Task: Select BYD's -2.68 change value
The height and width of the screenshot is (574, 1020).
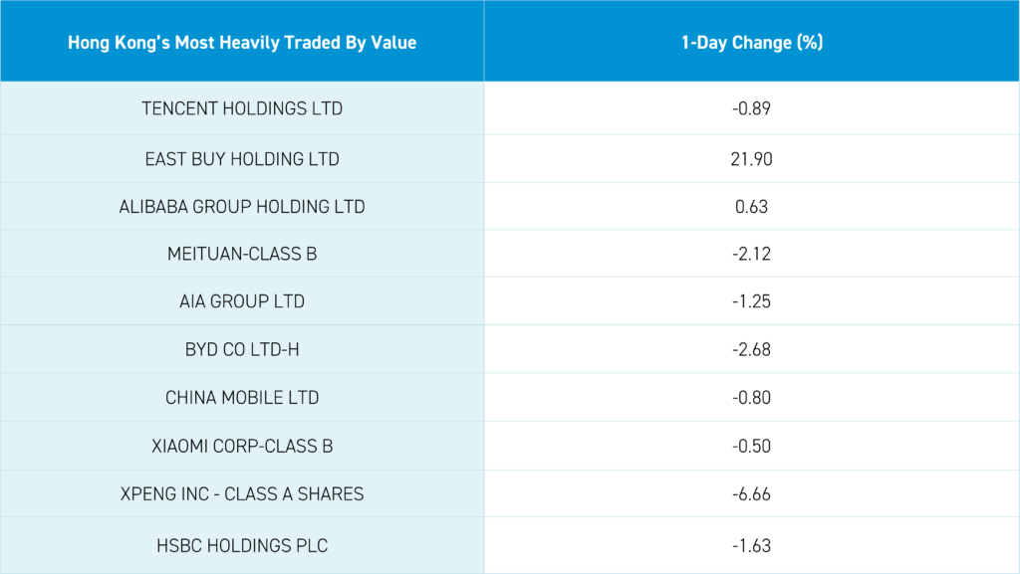Action: click(x=751, y=350)
